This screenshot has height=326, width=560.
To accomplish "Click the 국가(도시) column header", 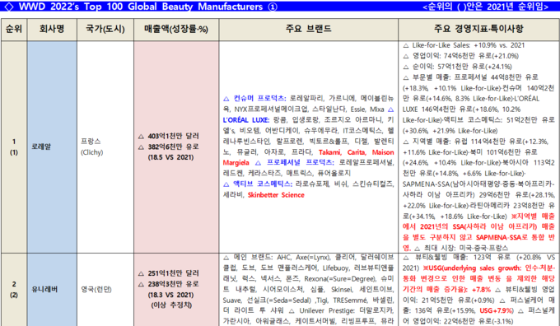I will click(x=105, y=30).
